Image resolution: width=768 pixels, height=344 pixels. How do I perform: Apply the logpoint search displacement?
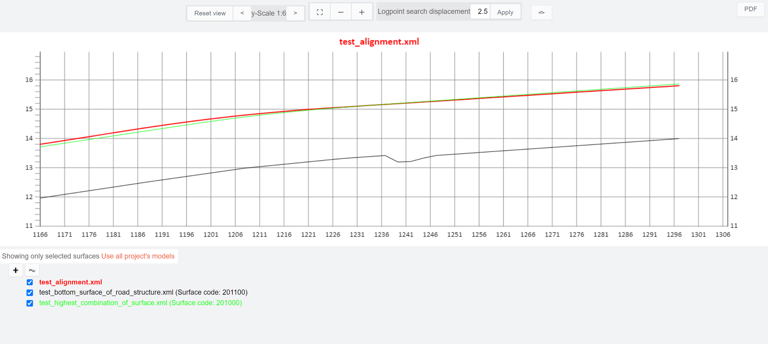click(x=505, y=12)
